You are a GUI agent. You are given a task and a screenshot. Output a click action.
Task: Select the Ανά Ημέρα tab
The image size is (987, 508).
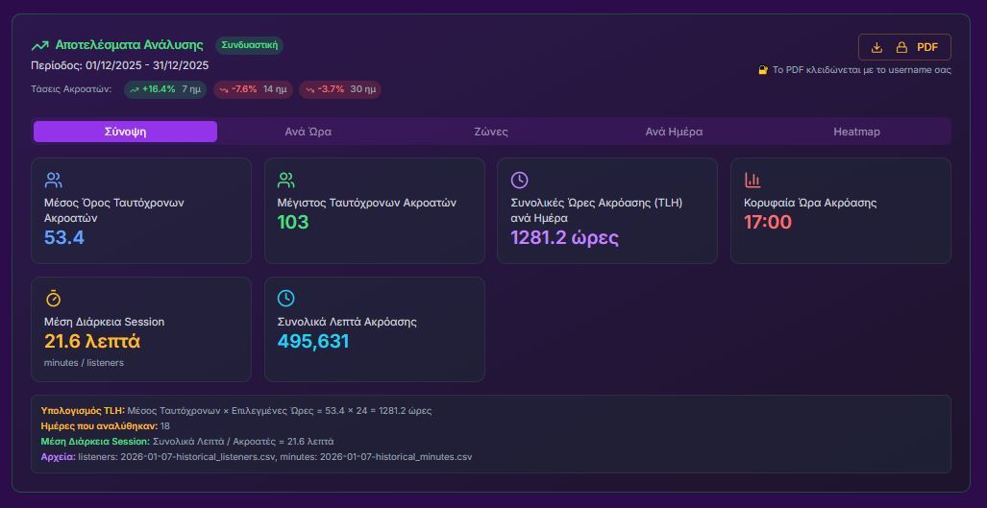click(x=674, y=132)
